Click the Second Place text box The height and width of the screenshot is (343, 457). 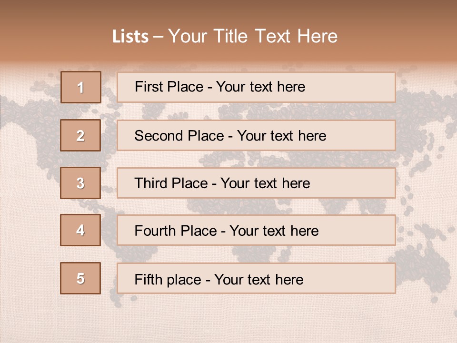coord(256,135)
